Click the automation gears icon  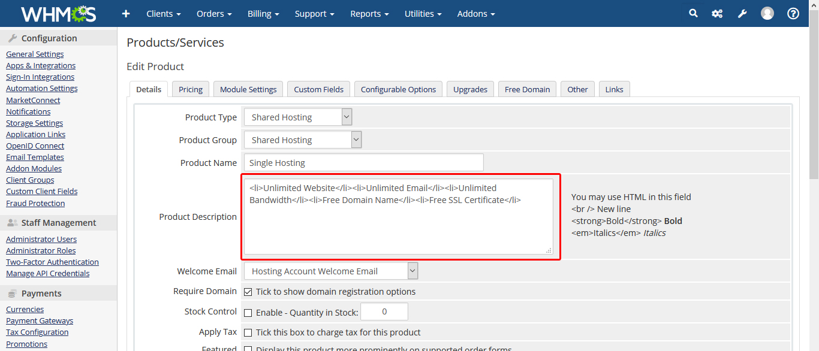tap(717, 13)
